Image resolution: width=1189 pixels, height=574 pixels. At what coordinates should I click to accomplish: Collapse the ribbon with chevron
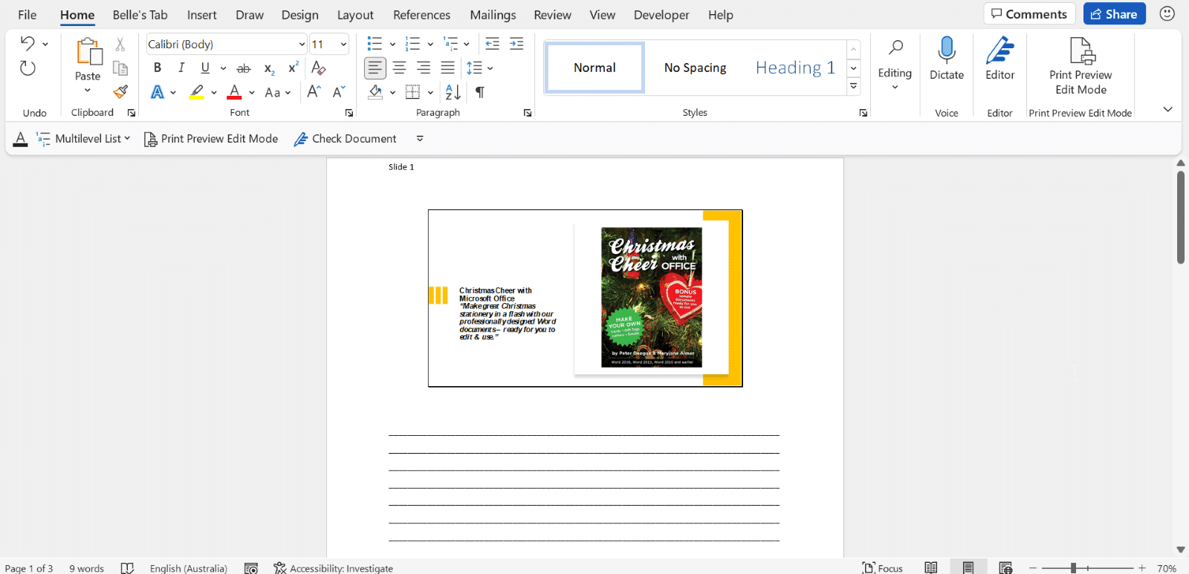(1168, 109)
